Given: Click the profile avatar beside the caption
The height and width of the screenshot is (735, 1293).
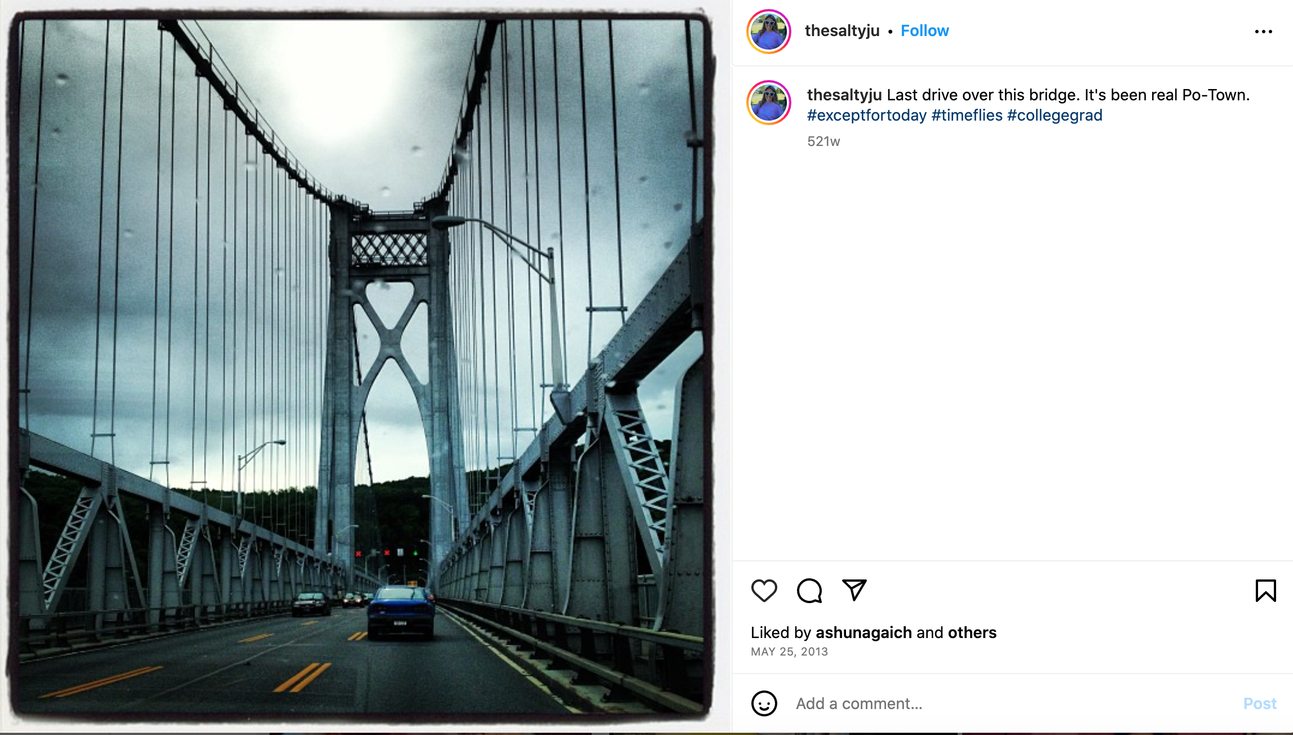Looking at the screenshot, I should (x=769, y=103).
